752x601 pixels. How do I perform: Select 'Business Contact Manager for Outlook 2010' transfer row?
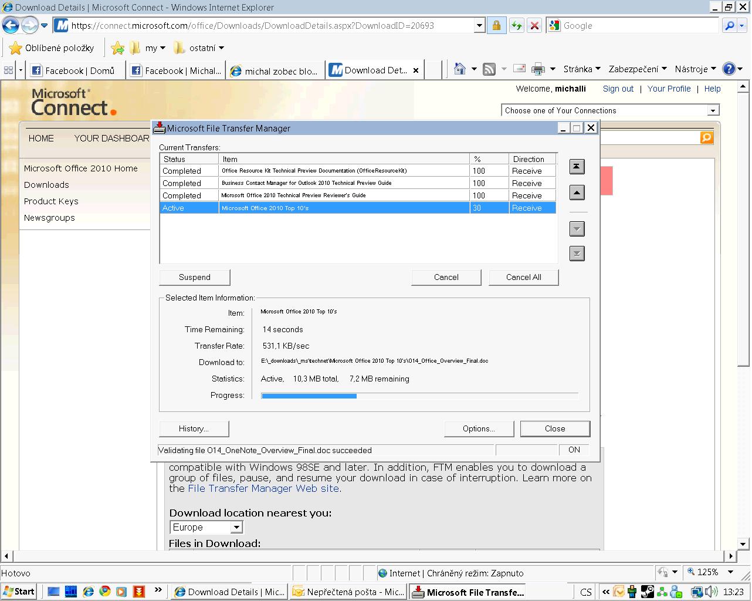click(358, 183)
